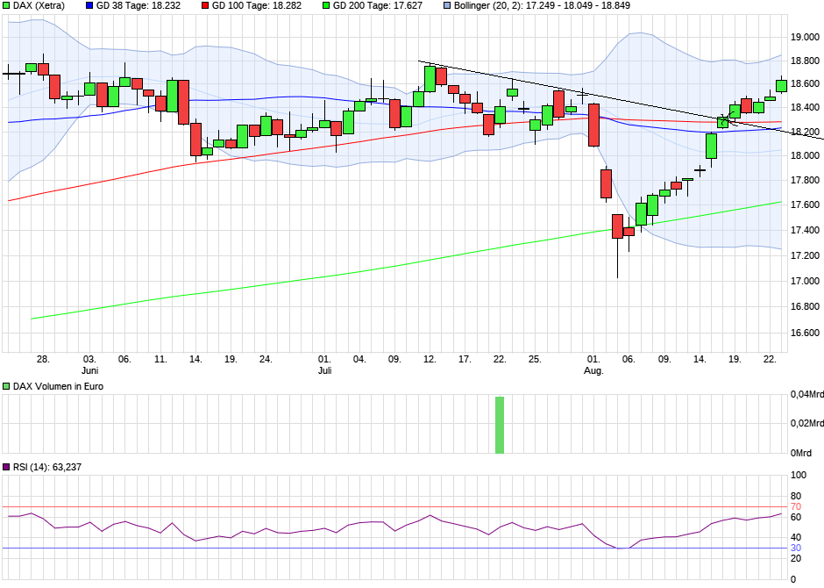Click the last green candlestick near 18.600
824x588 pixels.
coord(781,86)
